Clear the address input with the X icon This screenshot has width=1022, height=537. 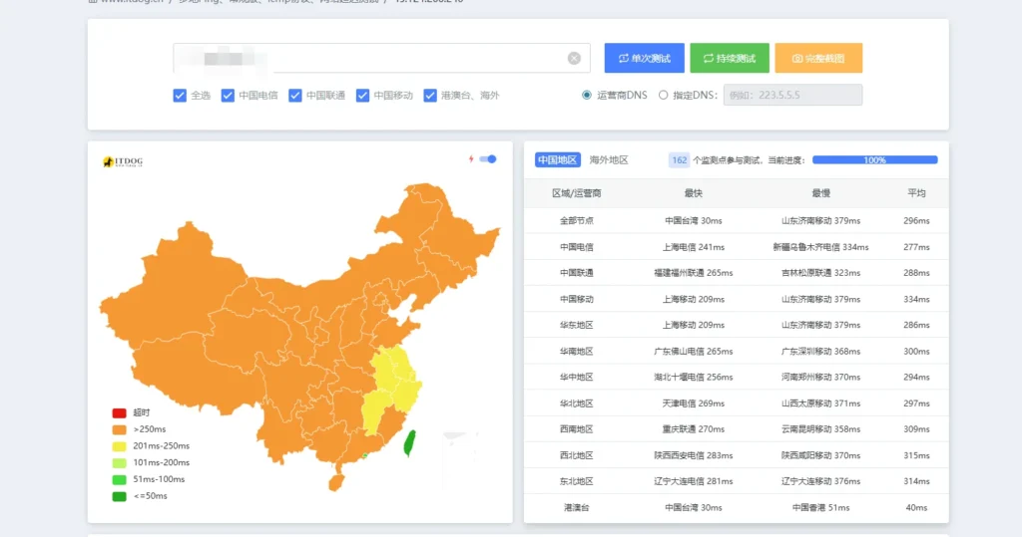point(574,58)
